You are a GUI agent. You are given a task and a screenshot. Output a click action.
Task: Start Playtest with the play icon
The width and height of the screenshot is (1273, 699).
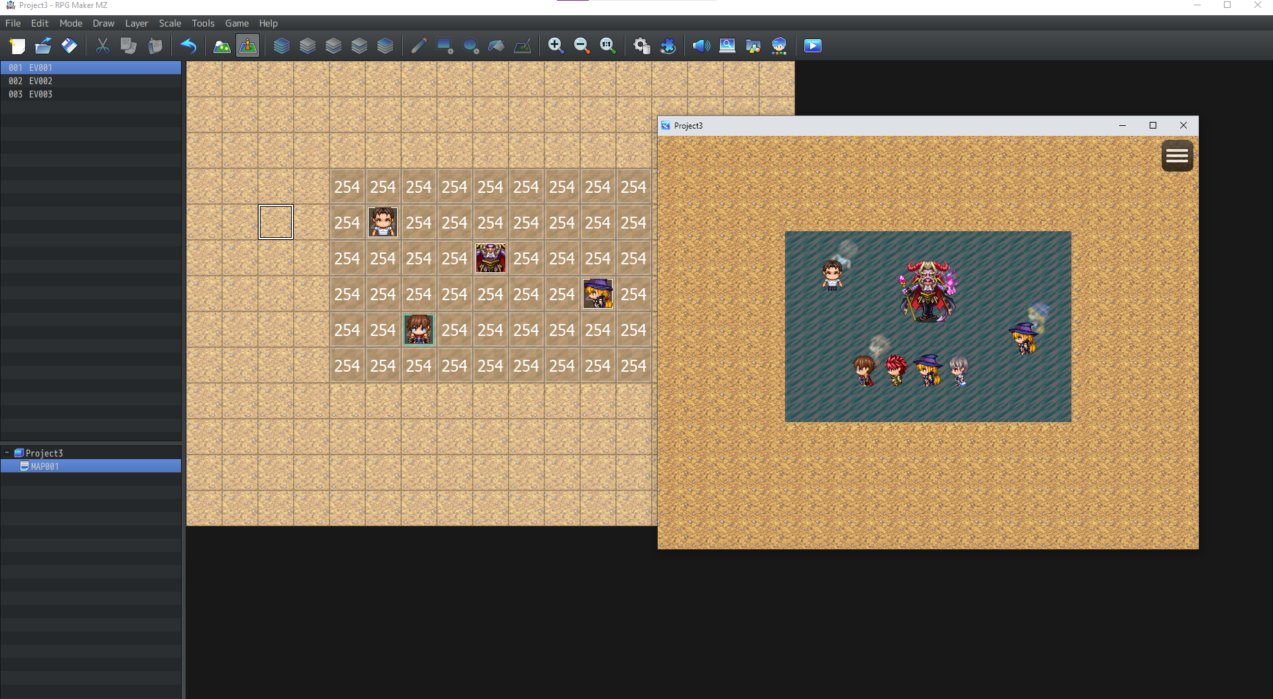click(813, 46)
